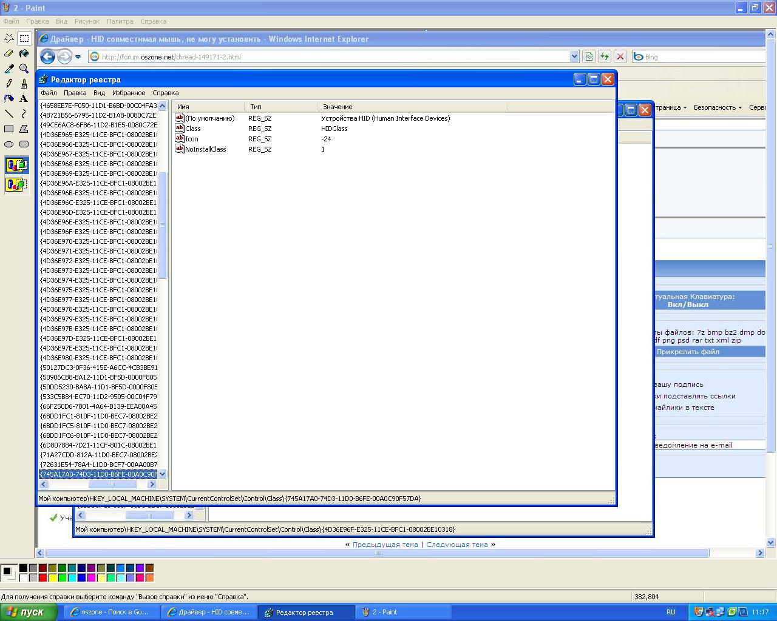Image resolution: width=777 pixels, height=621 pixels.
Task: Select the rectangular Select tool in Paint
Action: pyautogui.click(x=24, y=38)
